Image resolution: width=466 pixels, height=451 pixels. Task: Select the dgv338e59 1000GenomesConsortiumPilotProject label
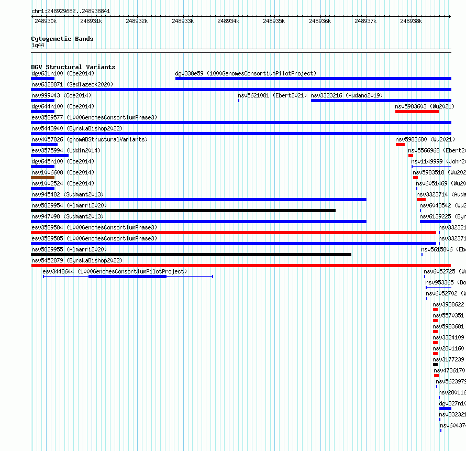[x=246, y=73]
